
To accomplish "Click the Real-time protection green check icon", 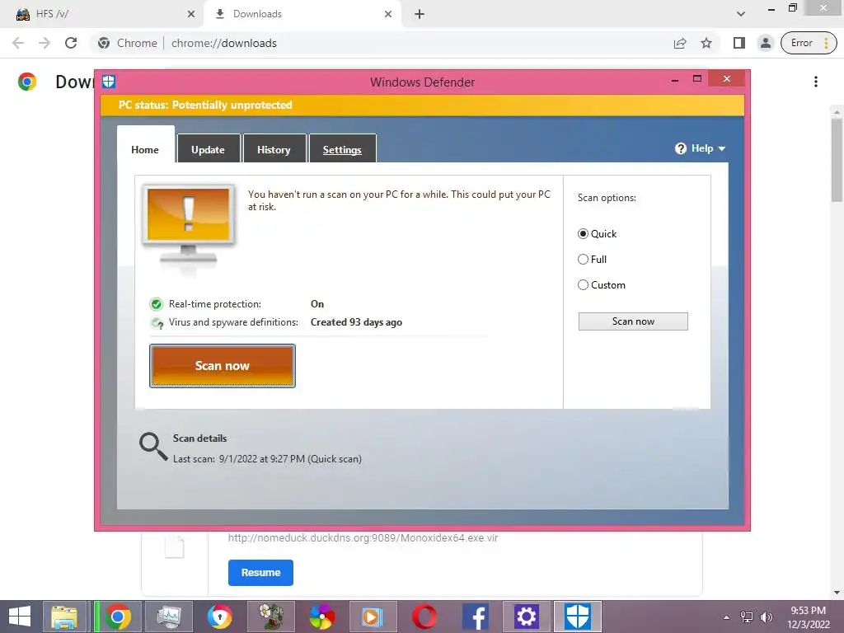I will click(156, 304).
